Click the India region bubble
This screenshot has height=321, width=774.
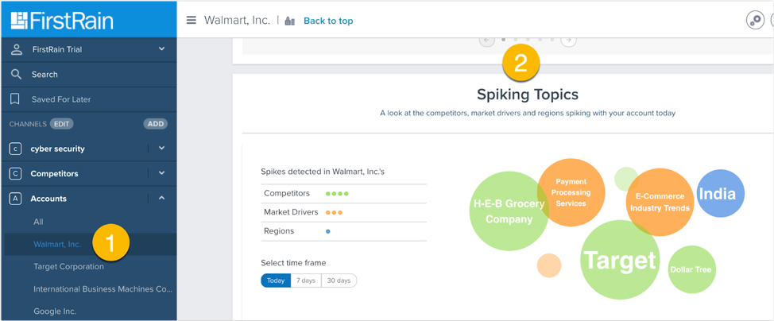(x=720, y=194)
